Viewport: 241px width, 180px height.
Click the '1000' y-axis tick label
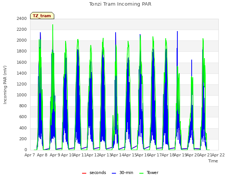[22, 95]
